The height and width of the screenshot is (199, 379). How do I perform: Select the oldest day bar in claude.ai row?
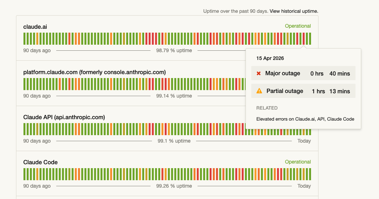[x=25, y=39]
